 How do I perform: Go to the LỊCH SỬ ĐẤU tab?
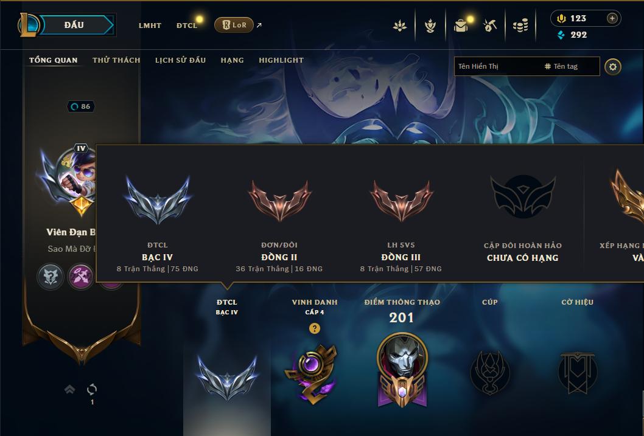click(x=180, y=60)
